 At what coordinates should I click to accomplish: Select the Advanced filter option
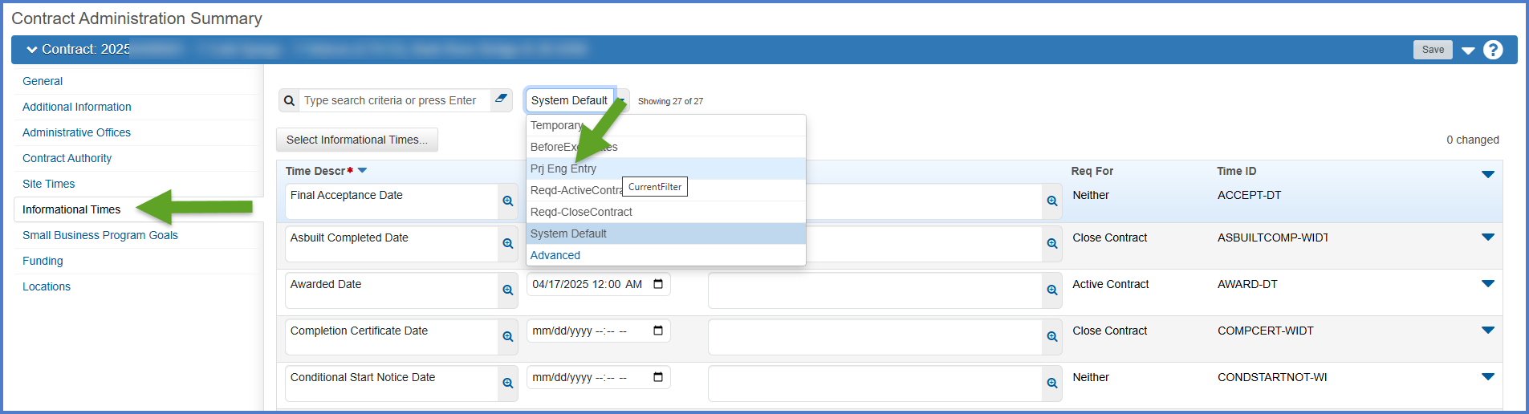pyautogui.click(x=555, y=255)
